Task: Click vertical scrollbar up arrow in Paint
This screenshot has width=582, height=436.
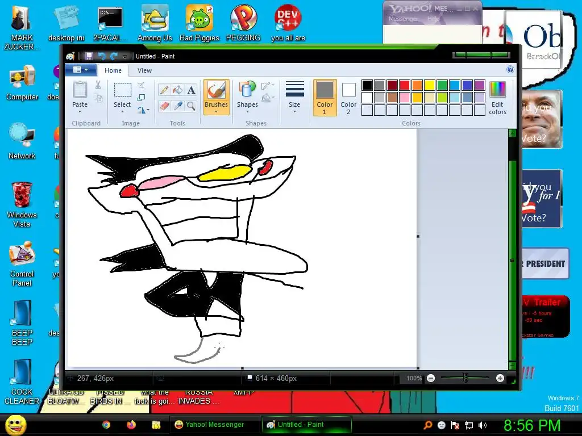Action: [x=512, y=133]
